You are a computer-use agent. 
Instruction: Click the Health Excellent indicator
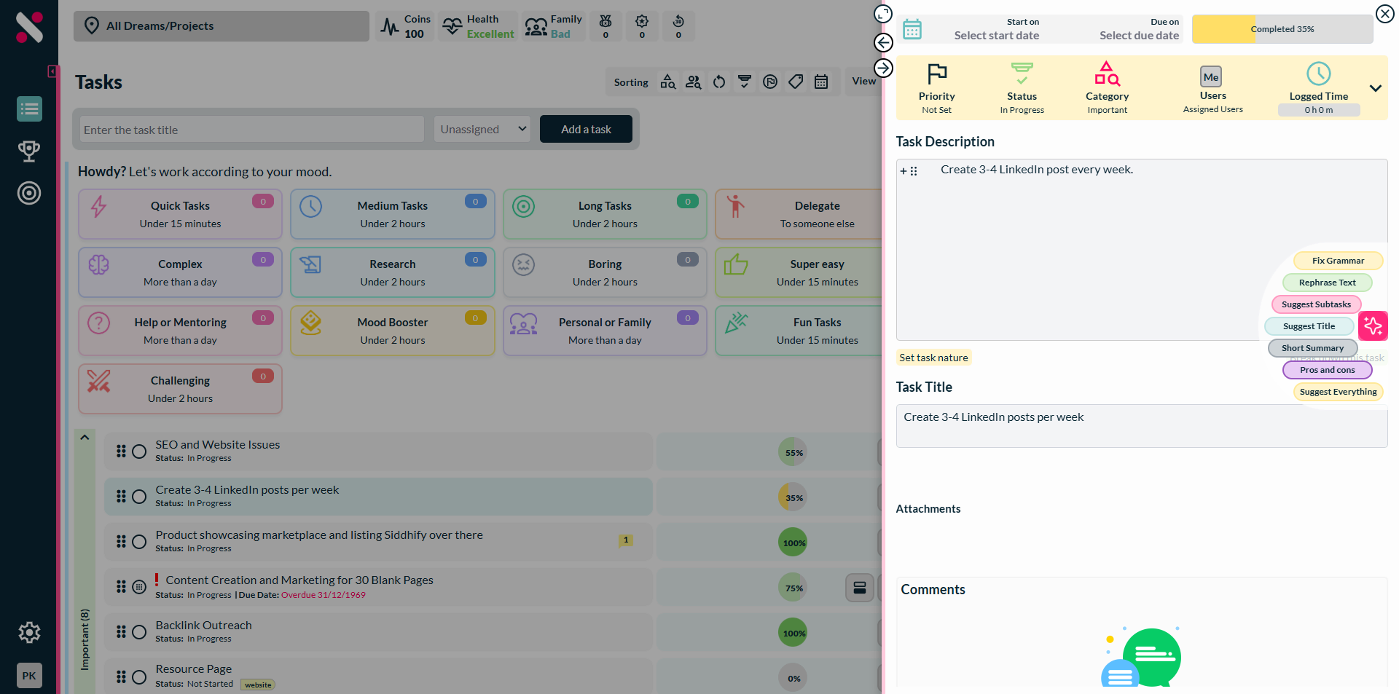[478, 26]
